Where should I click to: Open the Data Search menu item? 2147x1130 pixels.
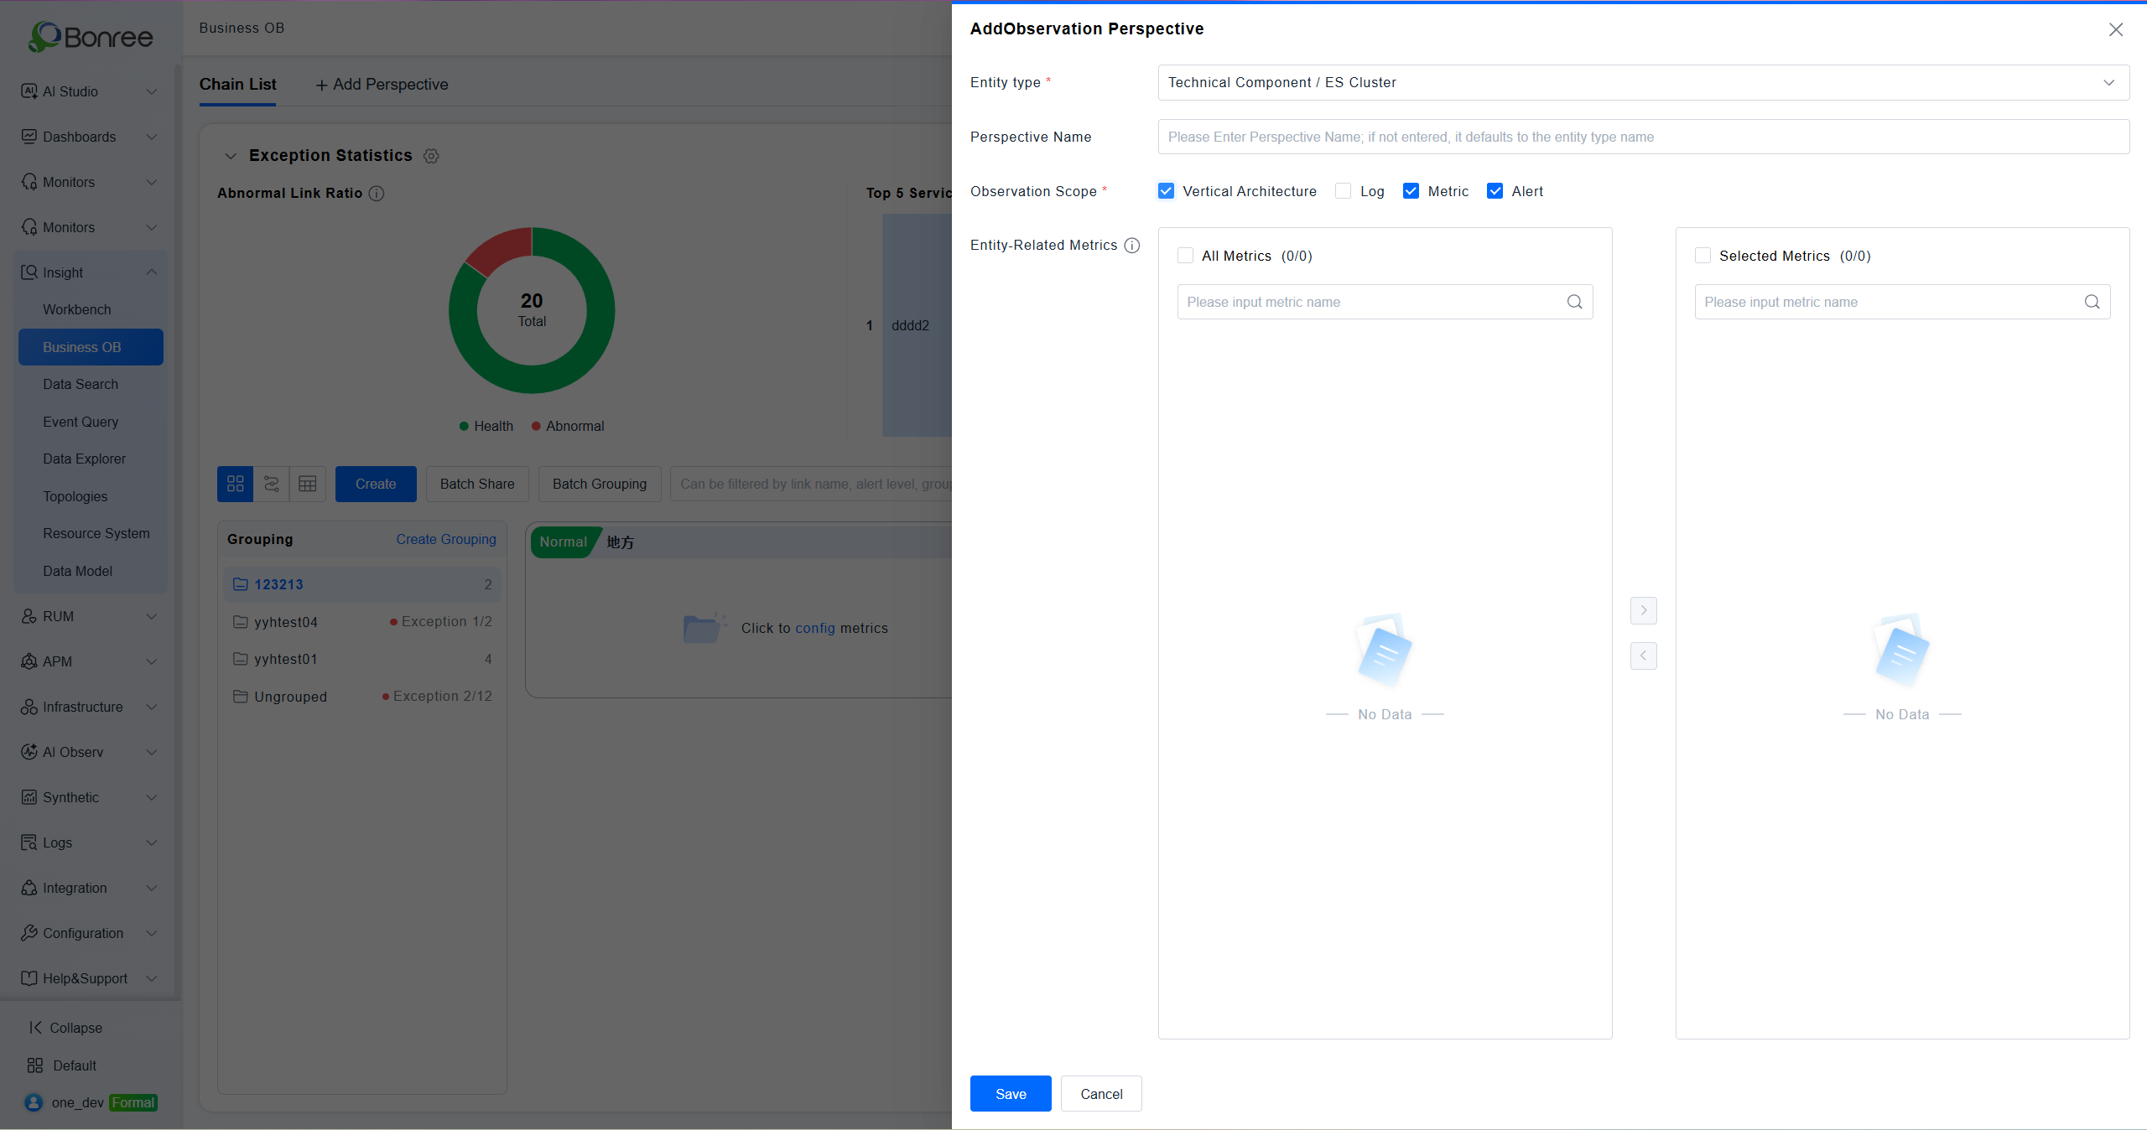(x=91, y=384)
